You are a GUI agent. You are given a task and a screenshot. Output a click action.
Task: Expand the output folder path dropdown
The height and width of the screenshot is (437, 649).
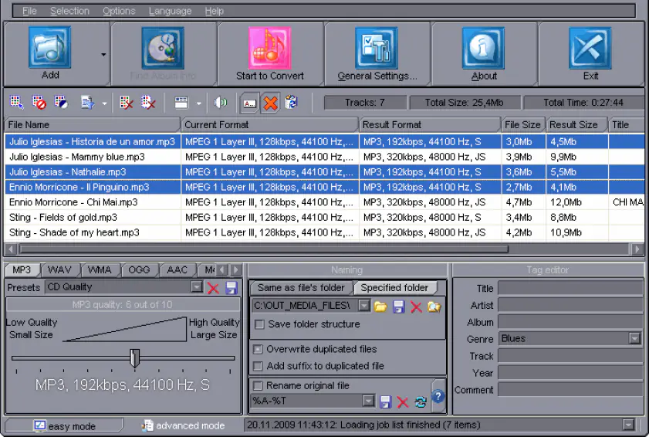[364, 307]
